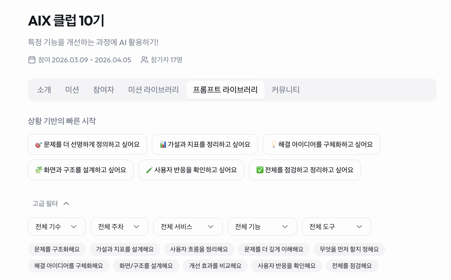Click the participants icon next to 참가자 17명
Viewport: 451px width, 280px height.
[x=144, y=60]
